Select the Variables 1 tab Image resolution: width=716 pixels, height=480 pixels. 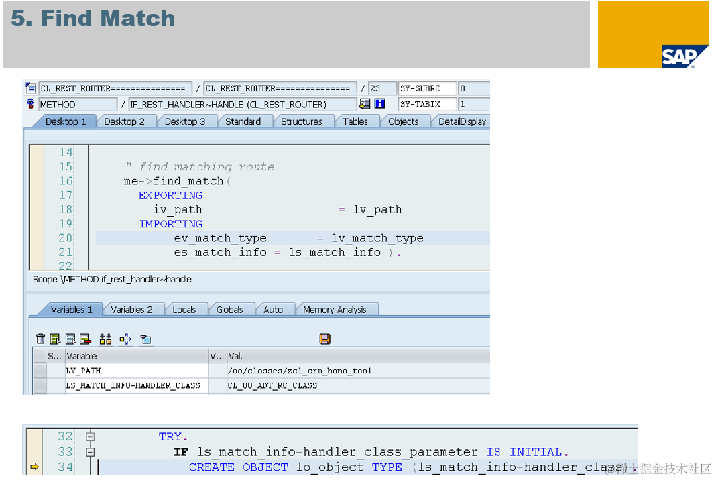[71, 310]
